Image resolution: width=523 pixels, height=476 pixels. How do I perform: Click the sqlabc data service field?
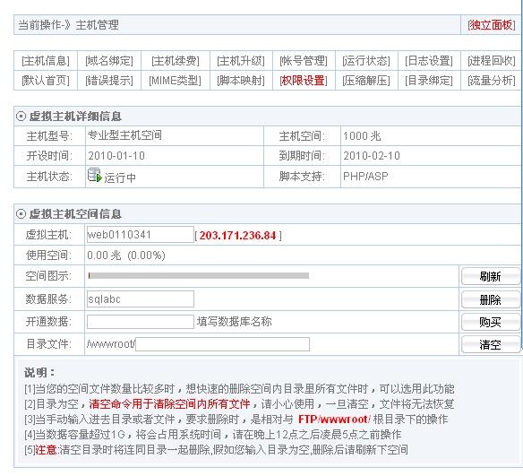pos(141,299)
